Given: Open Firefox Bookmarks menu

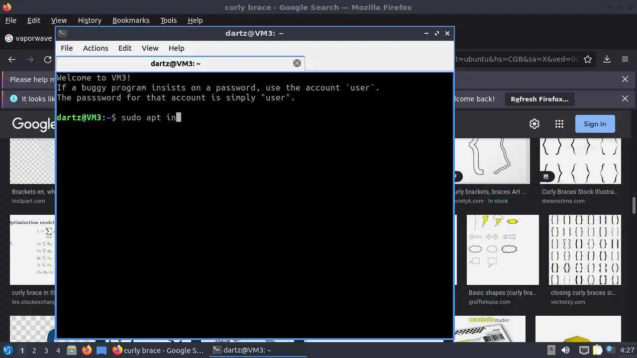Looking at the screenshot, I should (x=131, y=20).
